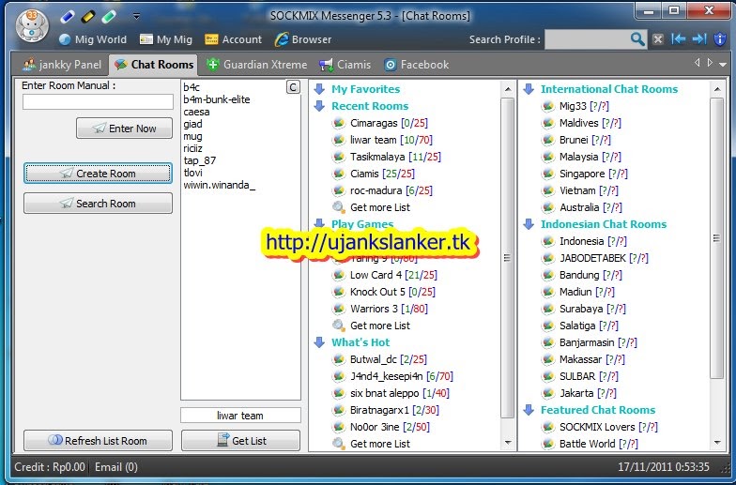Viewport: 736px width, 485px height.
Task: Open the JABODETABEK chat room
Action: 604,258
